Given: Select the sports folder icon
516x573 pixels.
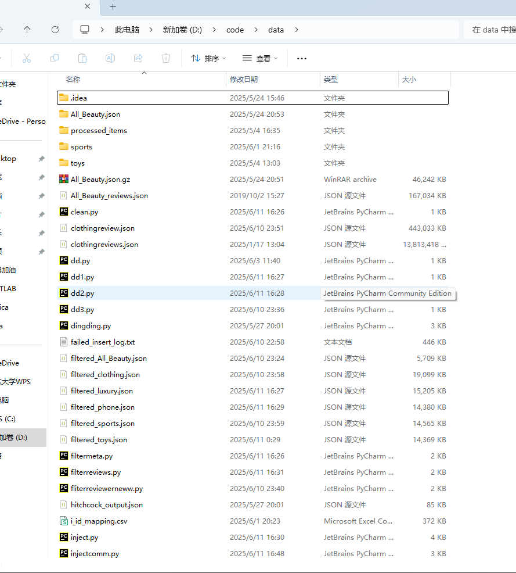Looking at the screenshot, I should pos(64,146).
